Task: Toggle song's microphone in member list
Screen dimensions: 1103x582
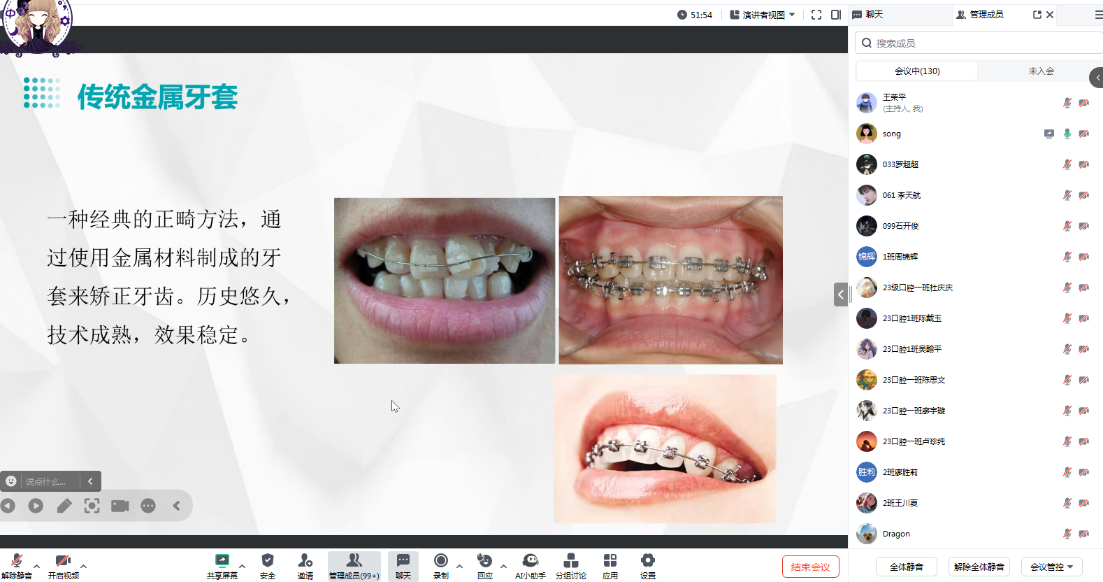Action: pos(1067,134)
